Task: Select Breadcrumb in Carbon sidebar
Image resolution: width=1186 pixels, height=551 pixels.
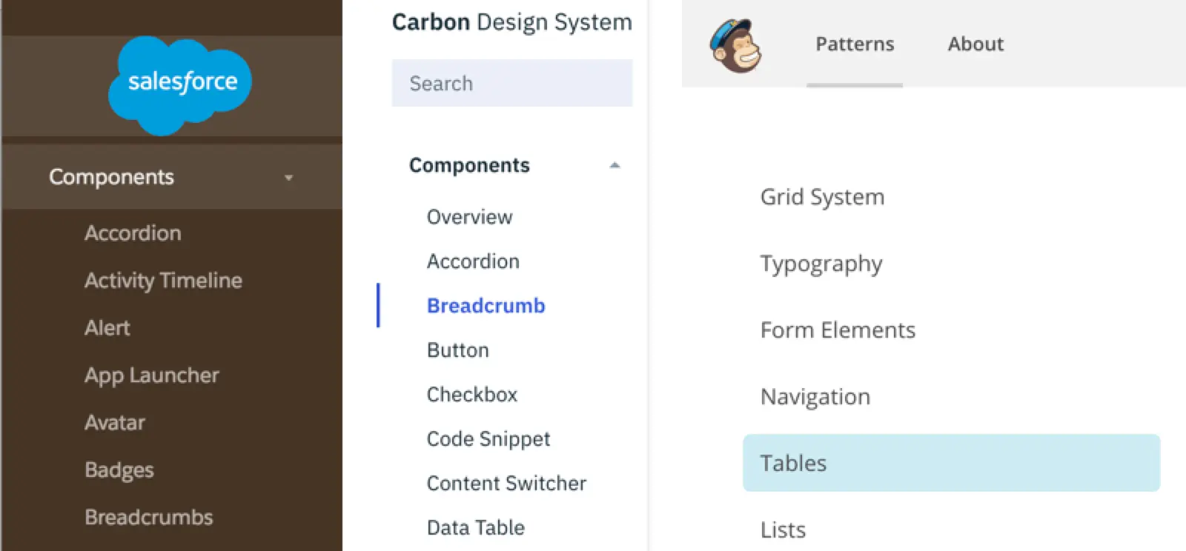Action: tap(486, 306)
